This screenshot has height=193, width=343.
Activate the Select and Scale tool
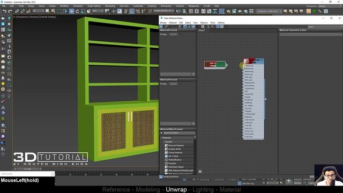[83, 11]
